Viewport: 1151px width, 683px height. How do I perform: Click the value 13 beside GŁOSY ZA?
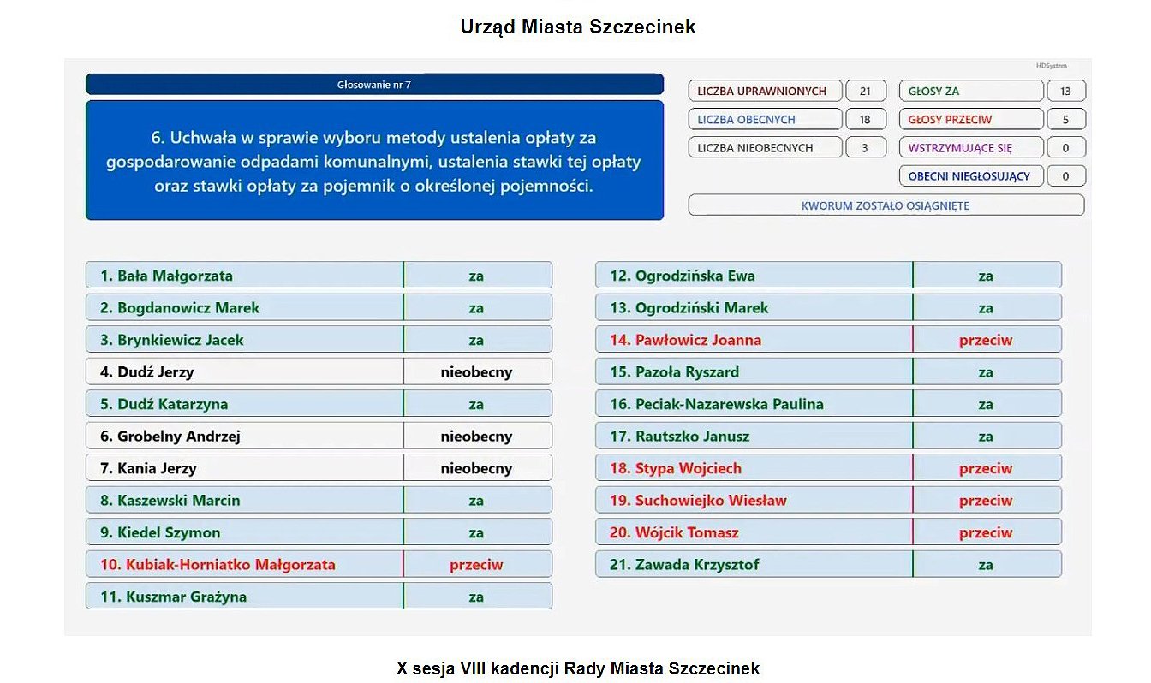point(1065,92)
